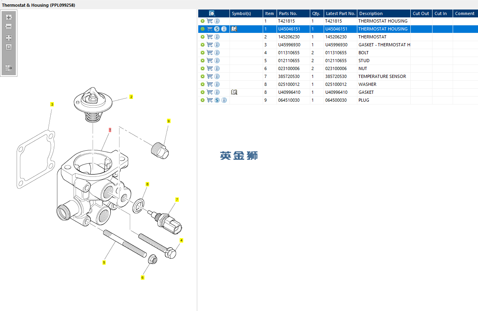Add GASKET U40996410 to cart
The height and width of the screenshot is (311, 478).
click(x=210, y=92)
